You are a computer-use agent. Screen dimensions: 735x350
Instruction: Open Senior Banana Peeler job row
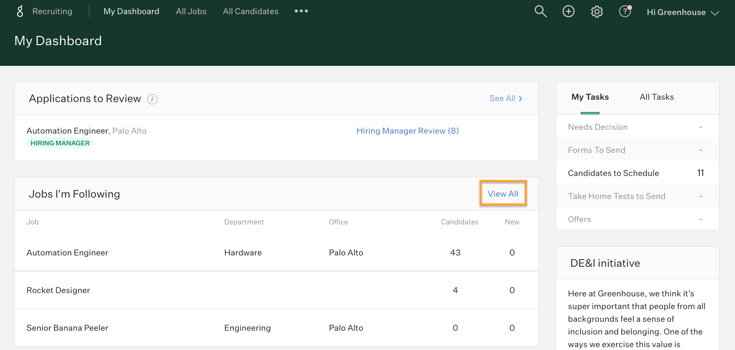click(277, 328)
